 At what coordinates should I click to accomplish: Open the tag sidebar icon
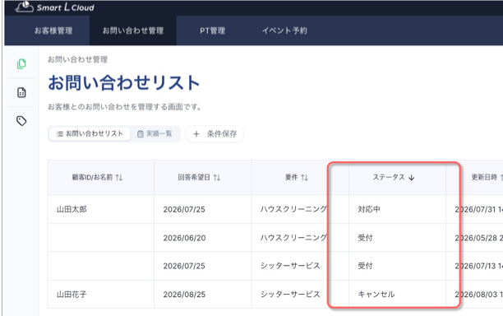(x=21, y=121)
